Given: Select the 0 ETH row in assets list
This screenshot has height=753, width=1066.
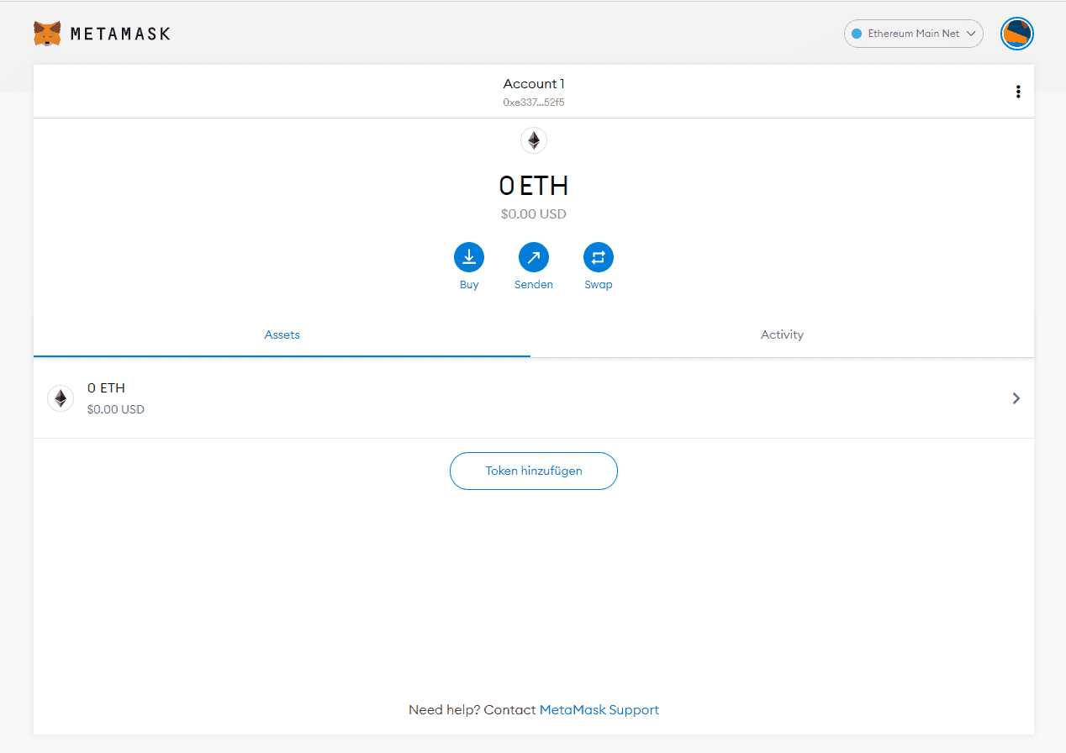Looking at the screenshot, I should 504,398.
